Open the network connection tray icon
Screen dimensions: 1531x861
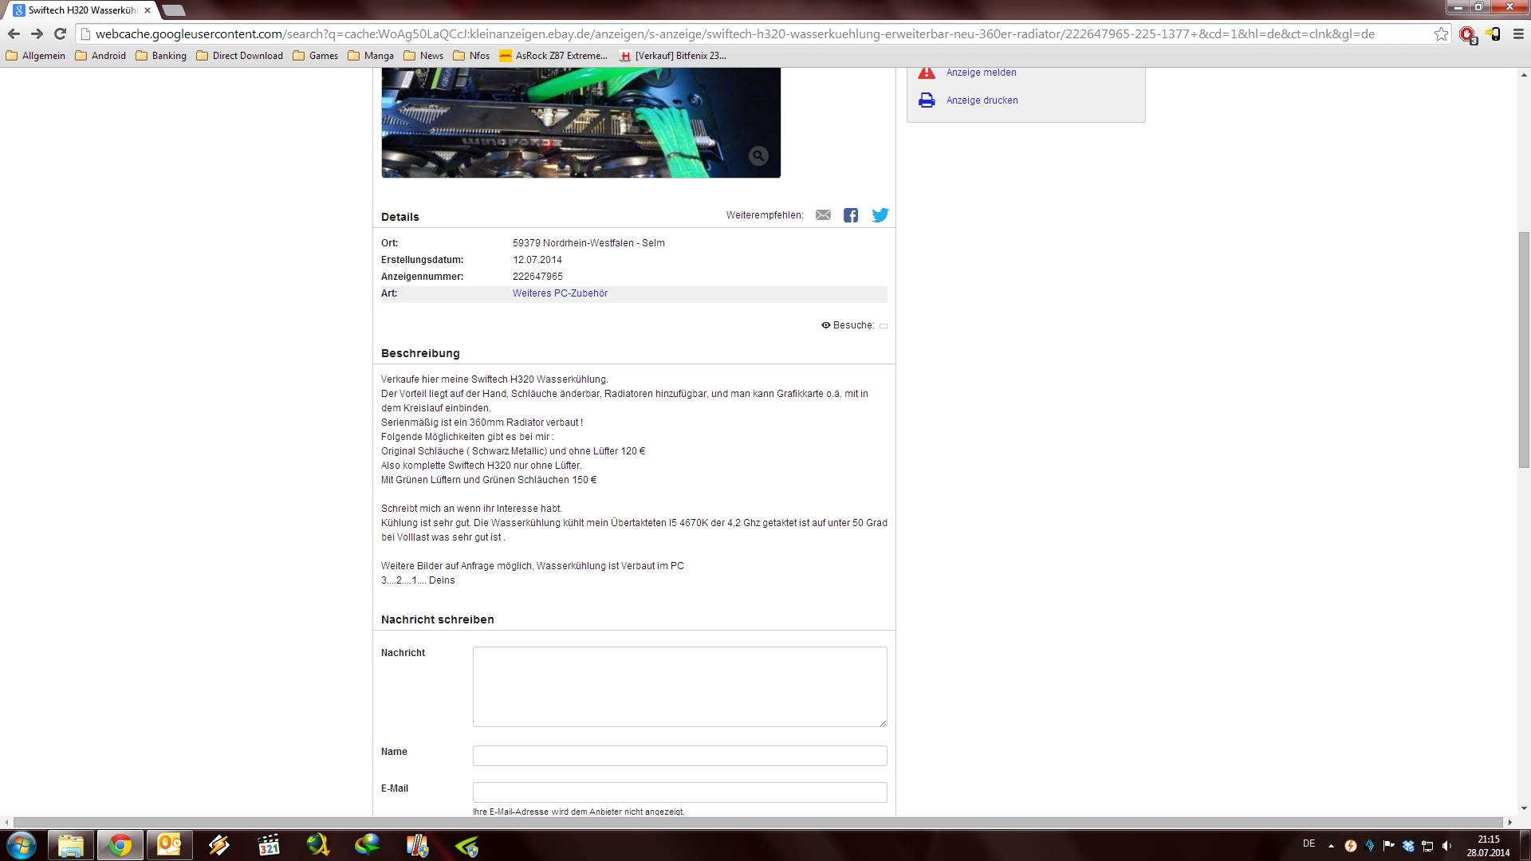click(x=1427, y=846)
